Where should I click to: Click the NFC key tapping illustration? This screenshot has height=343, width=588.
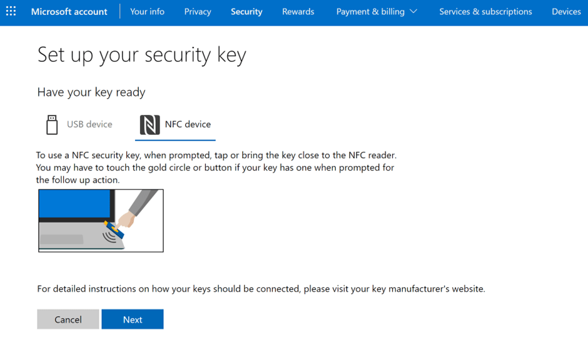coord(101,221)
